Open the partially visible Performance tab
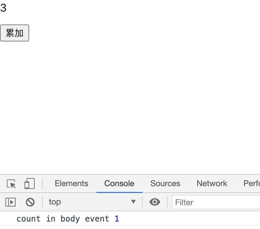The height and width of the screenshot is (229, 260). tap(252, 183)
